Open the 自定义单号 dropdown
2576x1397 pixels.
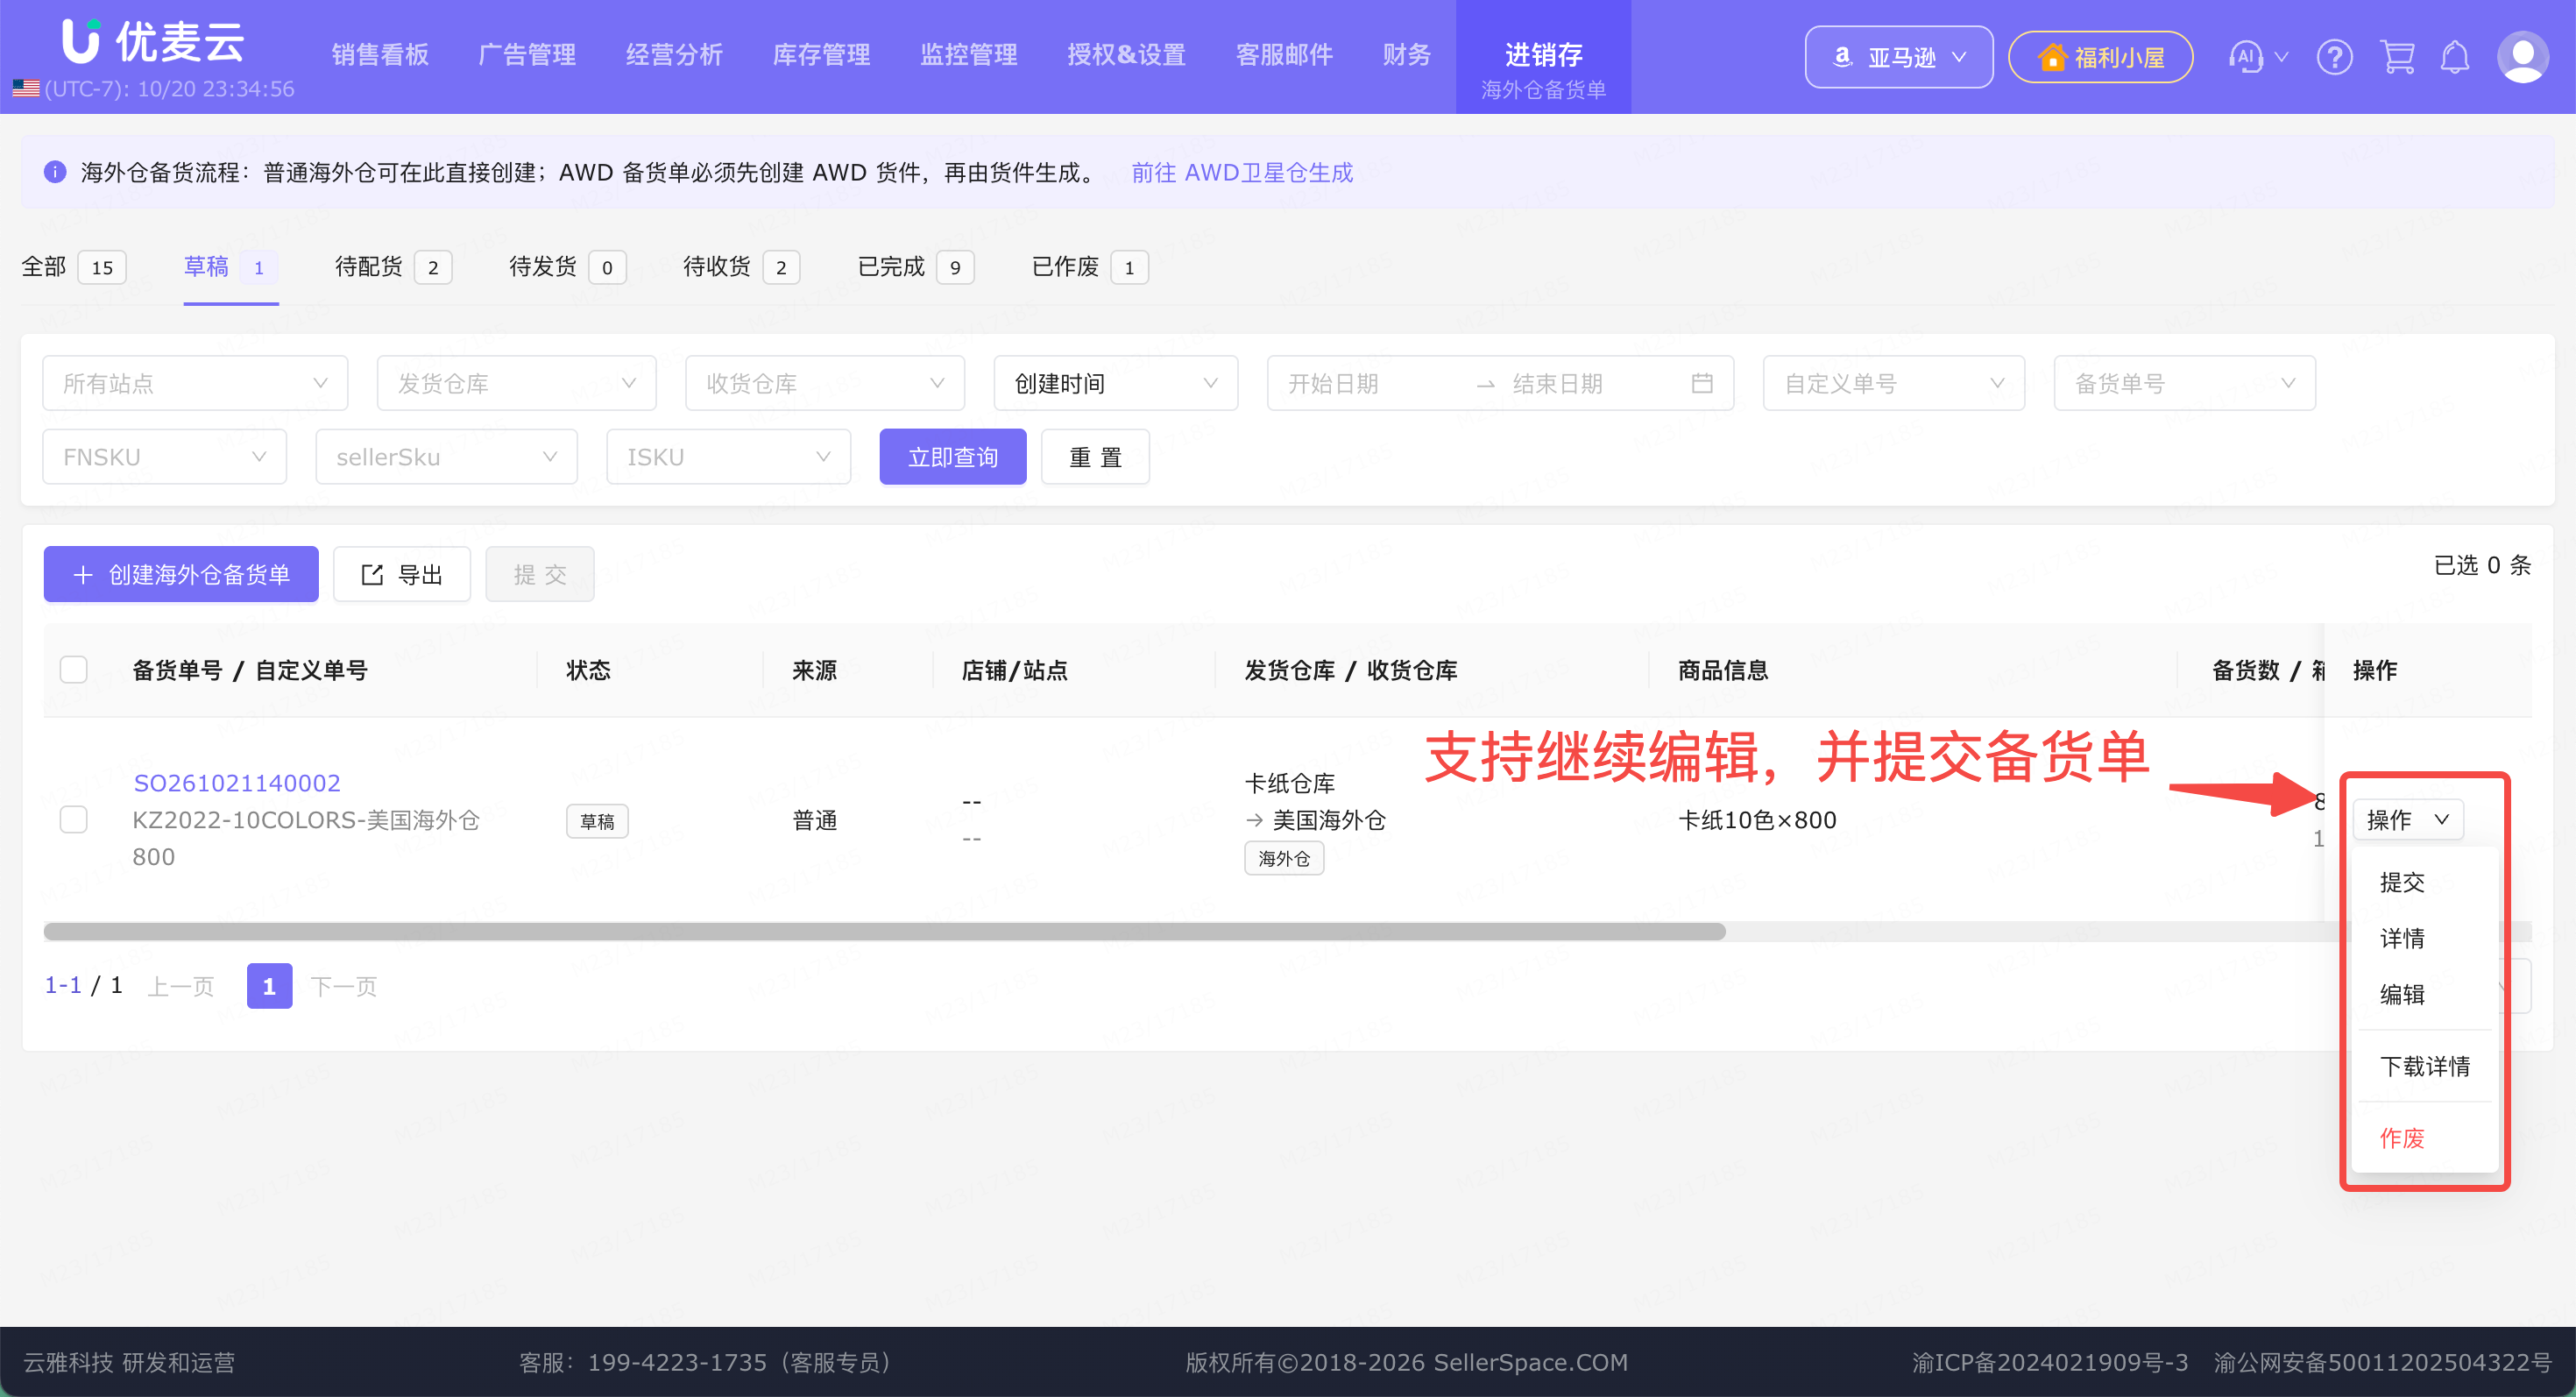point(1893,383)
